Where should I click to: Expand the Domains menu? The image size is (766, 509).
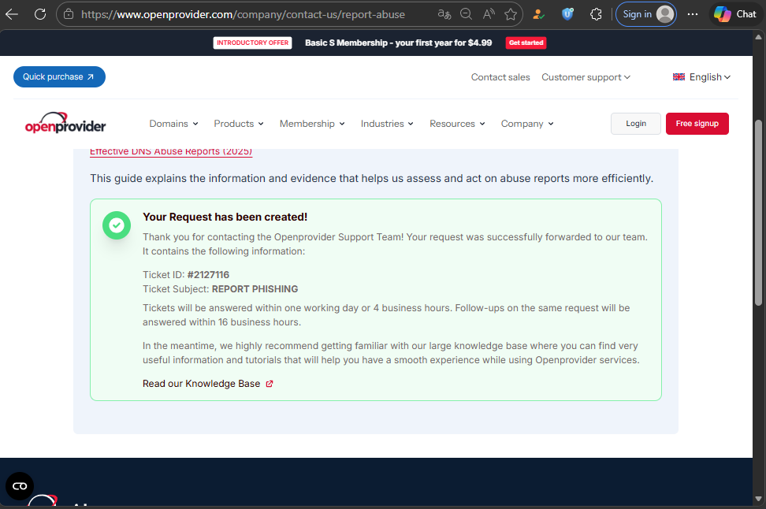click(174, 124)
